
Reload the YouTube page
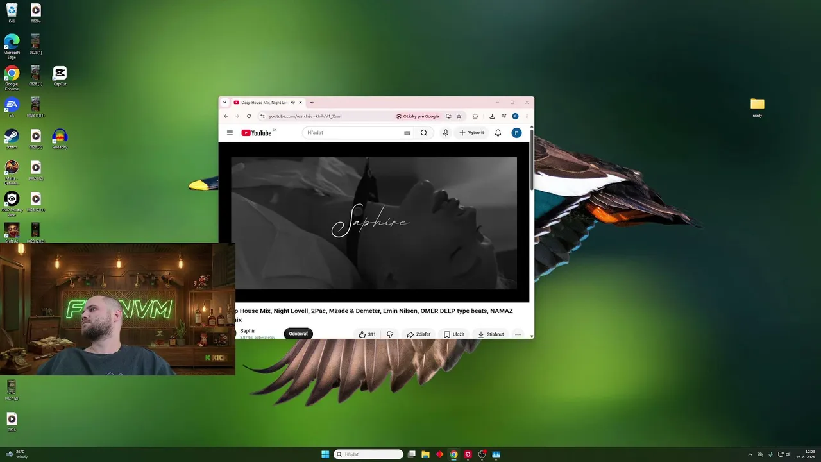pos(249,116)
